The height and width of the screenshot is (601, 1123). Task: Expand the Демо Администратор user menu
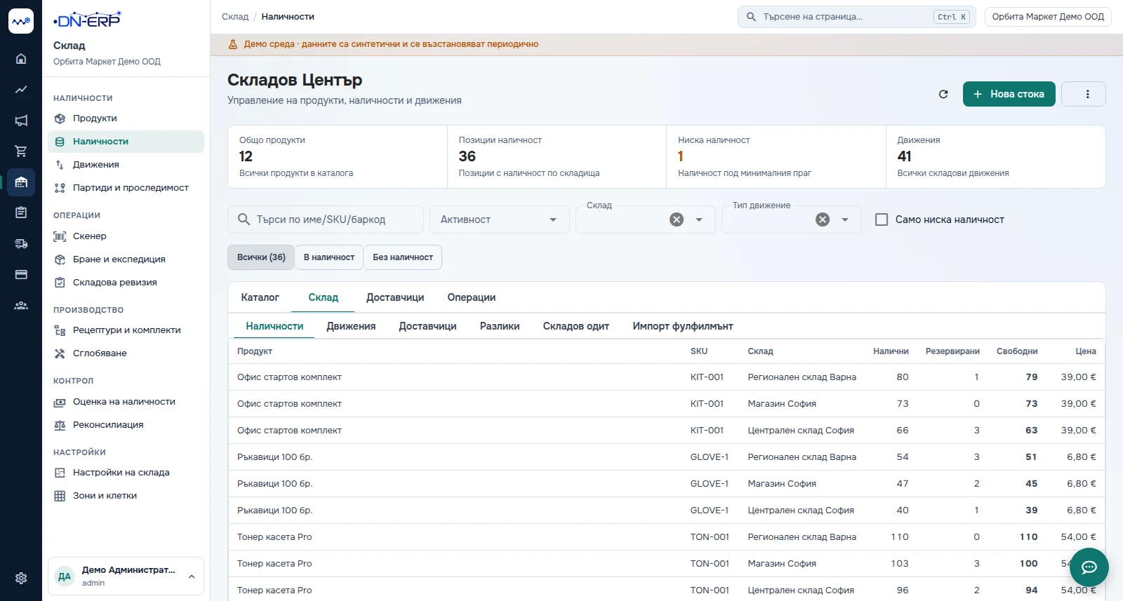click(x=126, y=576)
